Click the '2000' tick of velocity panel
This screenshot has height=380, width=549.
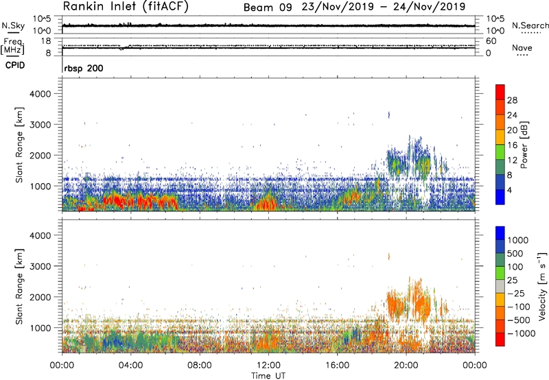click(40, 297)
